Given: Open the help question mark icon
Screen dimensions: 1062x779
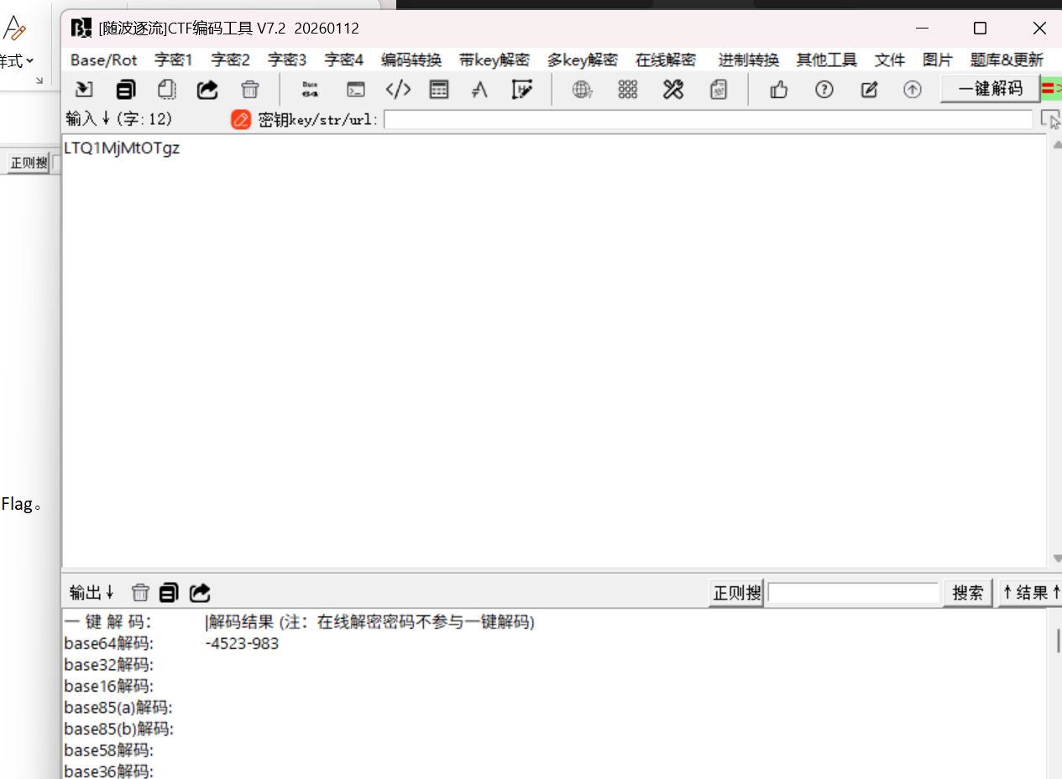Looking at the screenshot, I should click(x=824, y=90).
